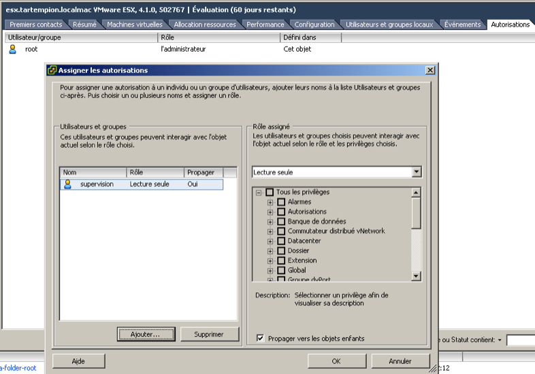Screen dimensions: 535x374
Task: Collapse the Tous les privilèges tree
Action: click(x=259, y=192)
